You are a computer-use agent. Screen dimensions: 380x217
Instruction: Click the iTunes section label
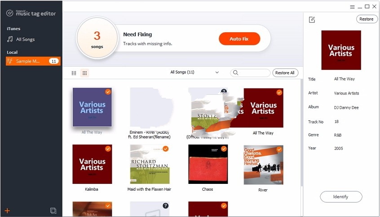click(13, 29)
